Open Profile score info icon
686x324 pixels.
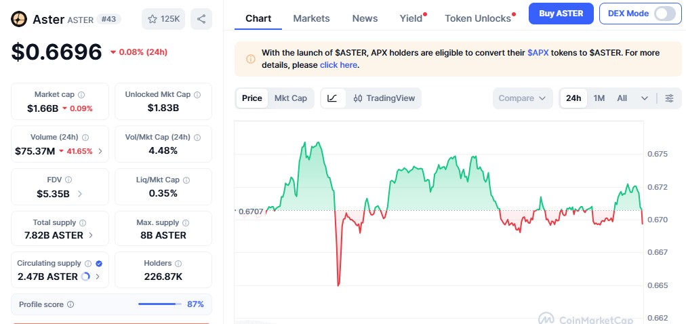[x=70, y=304]
